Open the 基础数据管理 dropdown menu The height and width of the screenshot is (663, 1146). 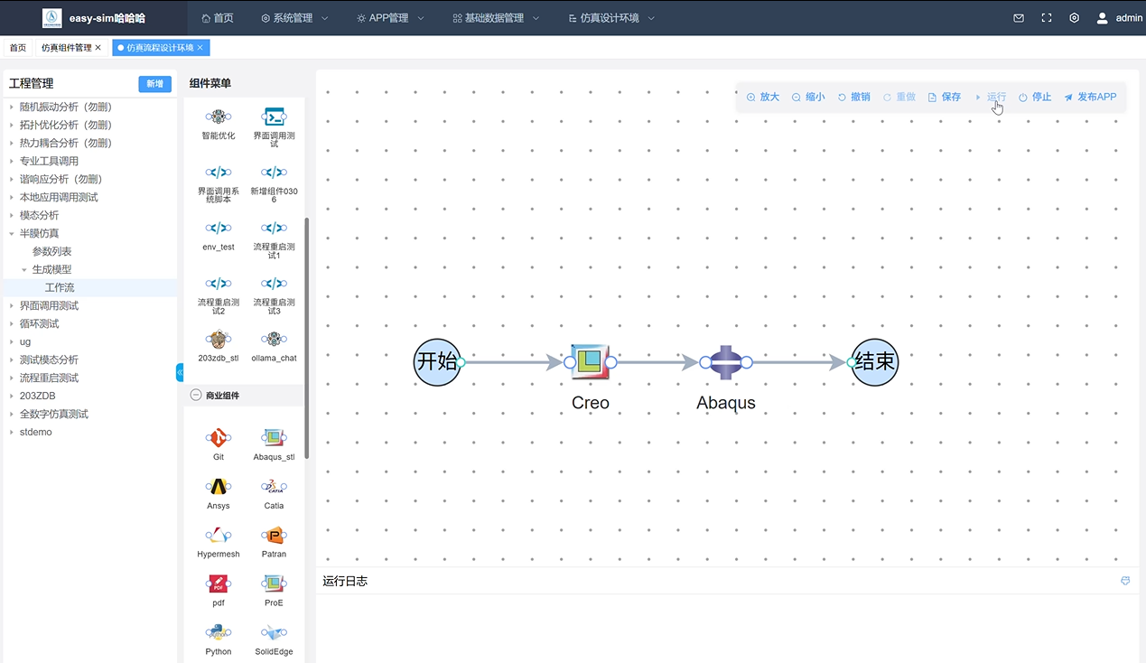pos(496,18)
